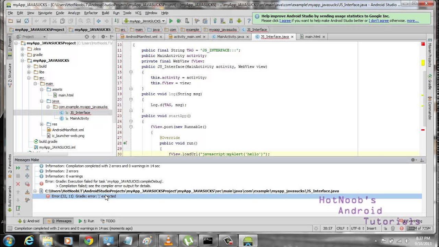Select MainActivity in the project tree
The height and width of the screenshot is (247, 439).
coord(79,118)
